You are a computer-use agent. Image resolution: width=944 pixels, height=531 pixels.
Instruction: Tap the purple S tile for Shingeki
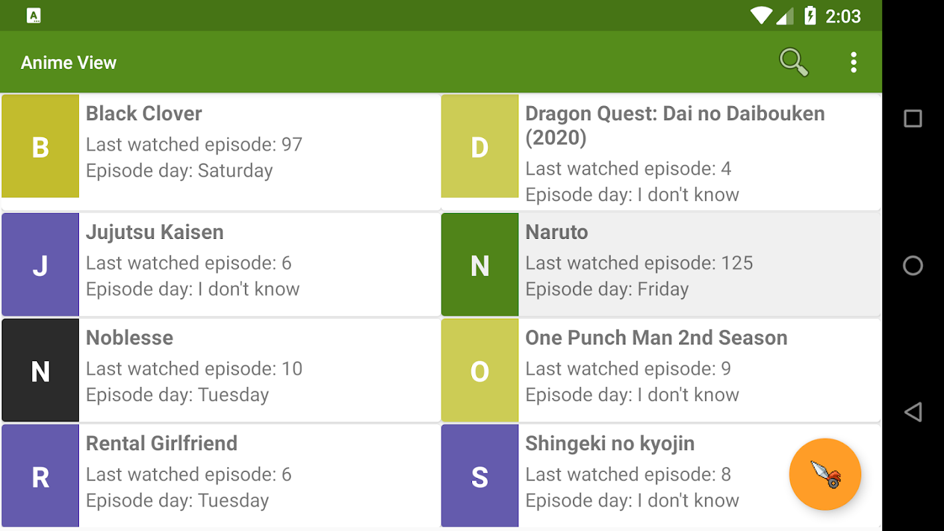click(480, 476)
